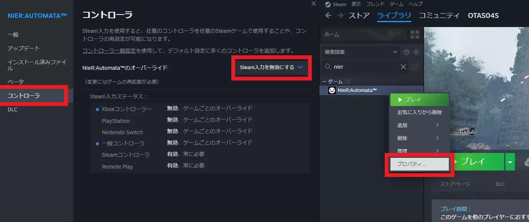This screenshot has width=529, height=222.
Task: Click the プレイ時間 heading
Action: (x=456, y=209)
